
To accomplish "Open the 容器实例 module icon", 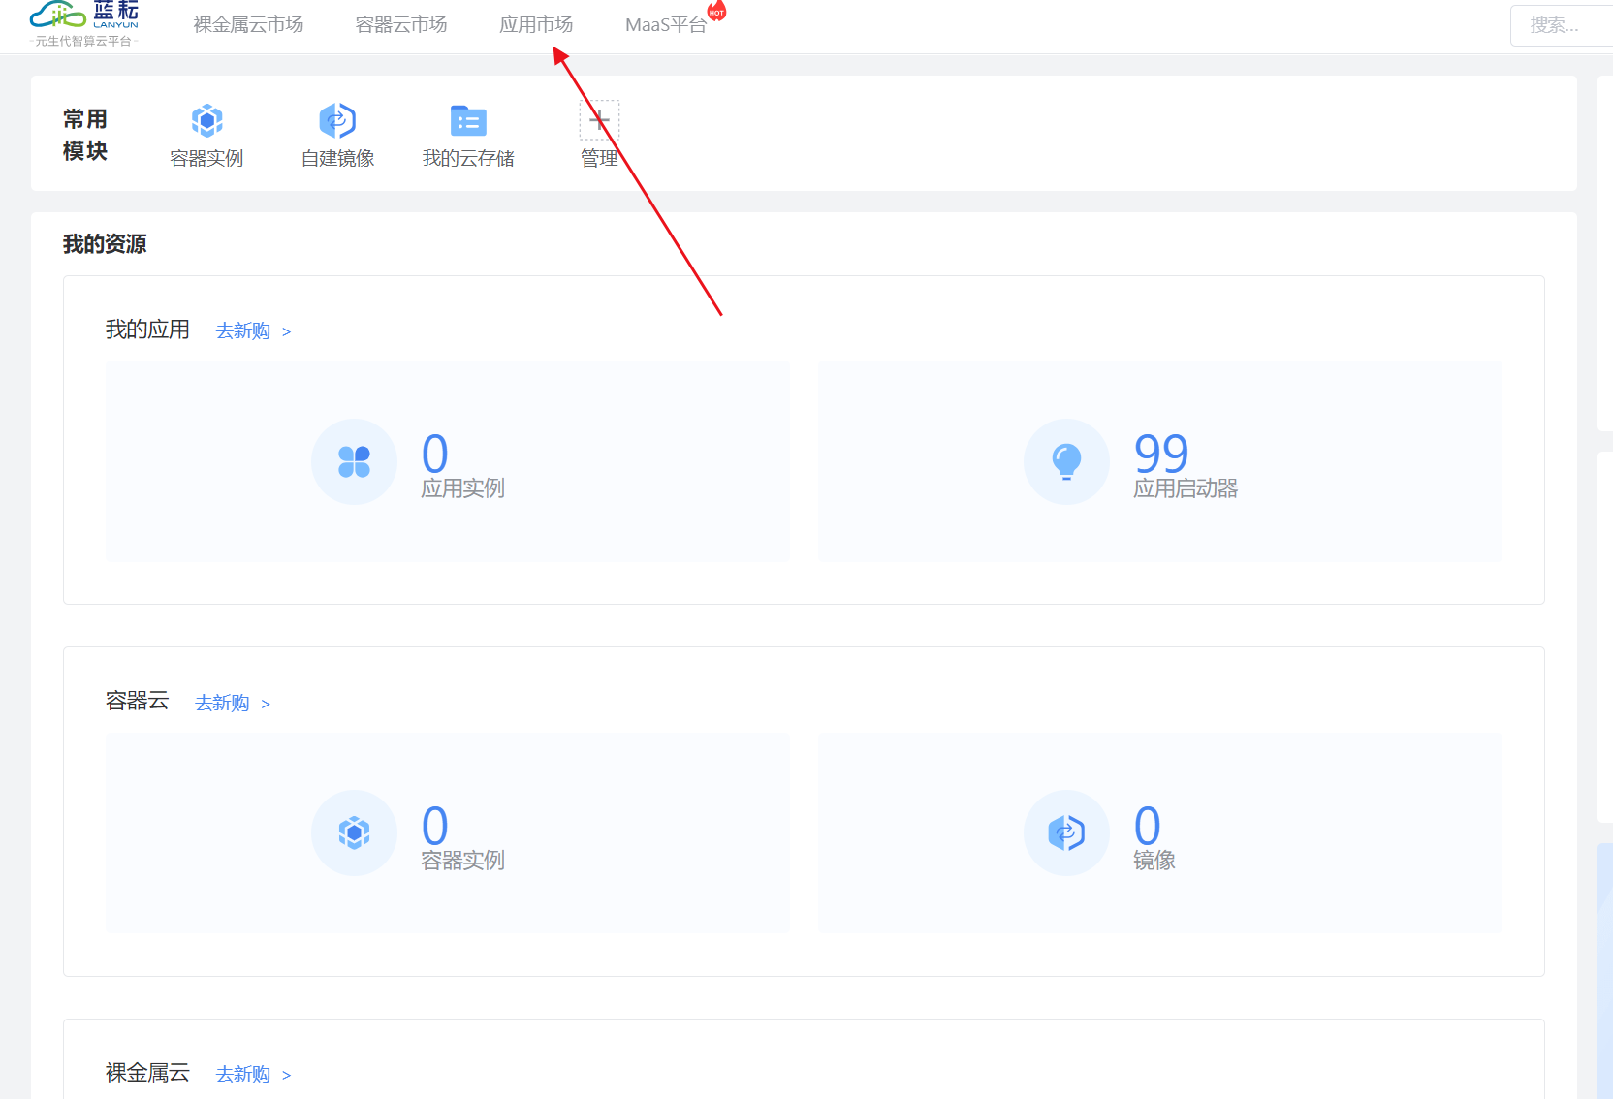I will [206, 120].
